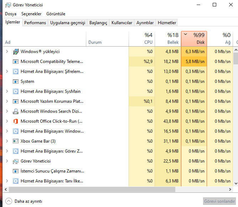The image size is (238, 207).
Task: Click the Task Manager title bar icon
Action: pyautogui.click(x=8, y=5)
